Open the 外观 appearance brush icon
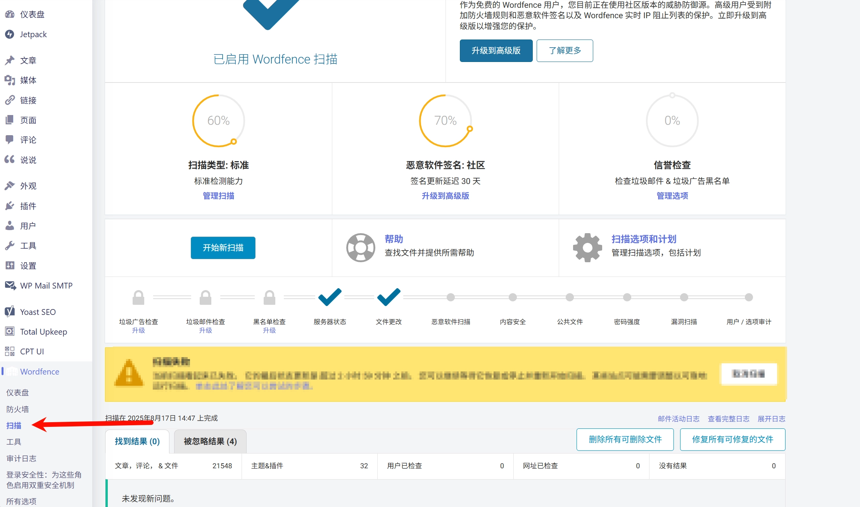Viewport: 860px width, 507px height. pyautogui.click(x=10, y=186)
